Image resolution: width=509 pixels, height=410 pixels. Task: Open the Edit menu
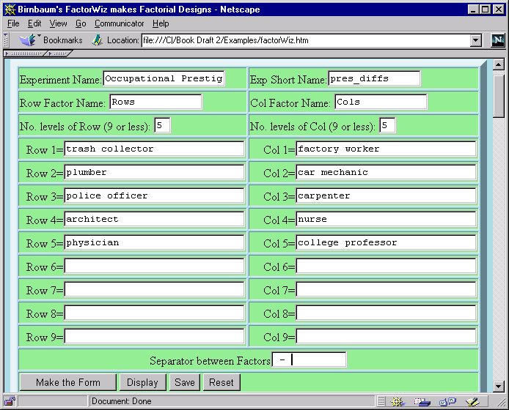point(34,23)
